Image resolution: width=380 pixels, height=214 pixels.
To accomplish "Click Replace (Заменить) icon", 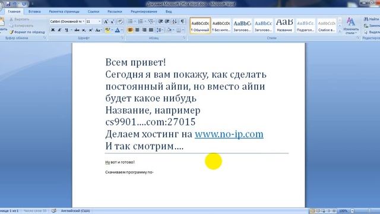I will click(x=366, y=26).
